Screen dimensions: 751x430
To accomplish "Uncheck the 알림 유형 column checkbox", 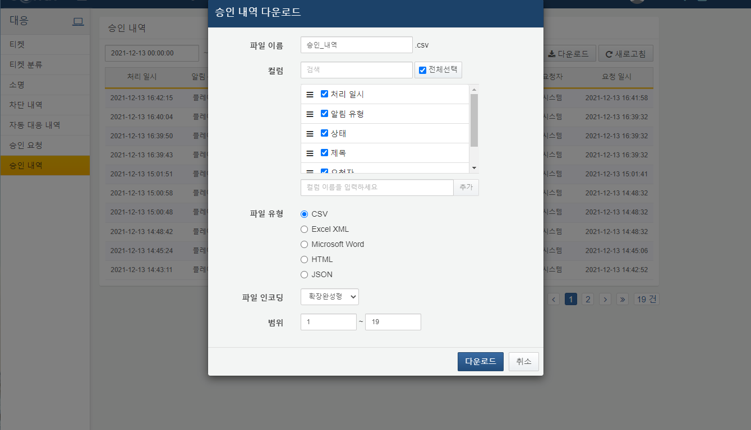I will pyautogui.click(x=324, y=114).
